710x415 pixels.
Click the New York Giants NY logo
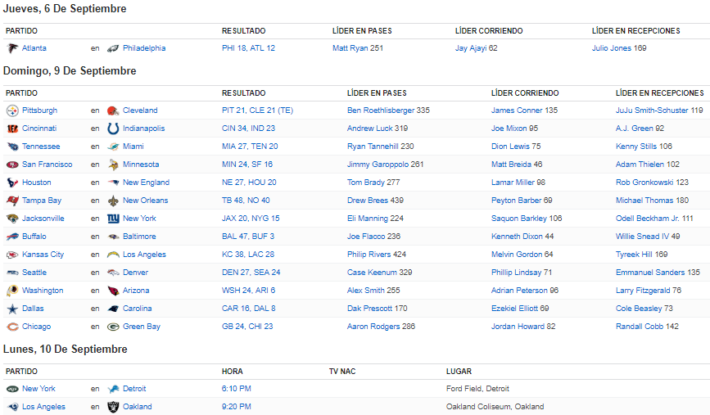(x=113, y=219)
